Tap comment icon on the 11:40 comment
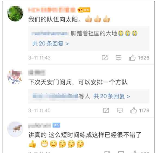This screenshot has height=153, width=161. click(x=120, y=110)
